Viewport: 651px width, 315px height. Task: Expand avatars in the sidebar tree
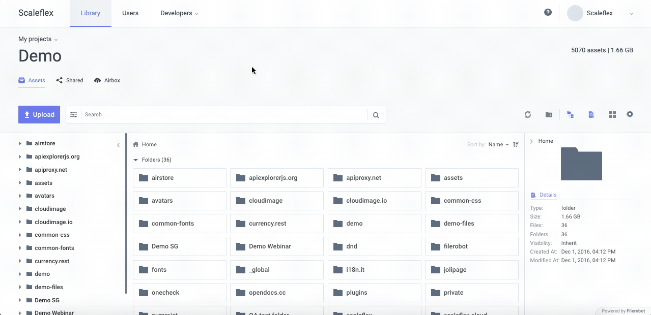[20, 196]
